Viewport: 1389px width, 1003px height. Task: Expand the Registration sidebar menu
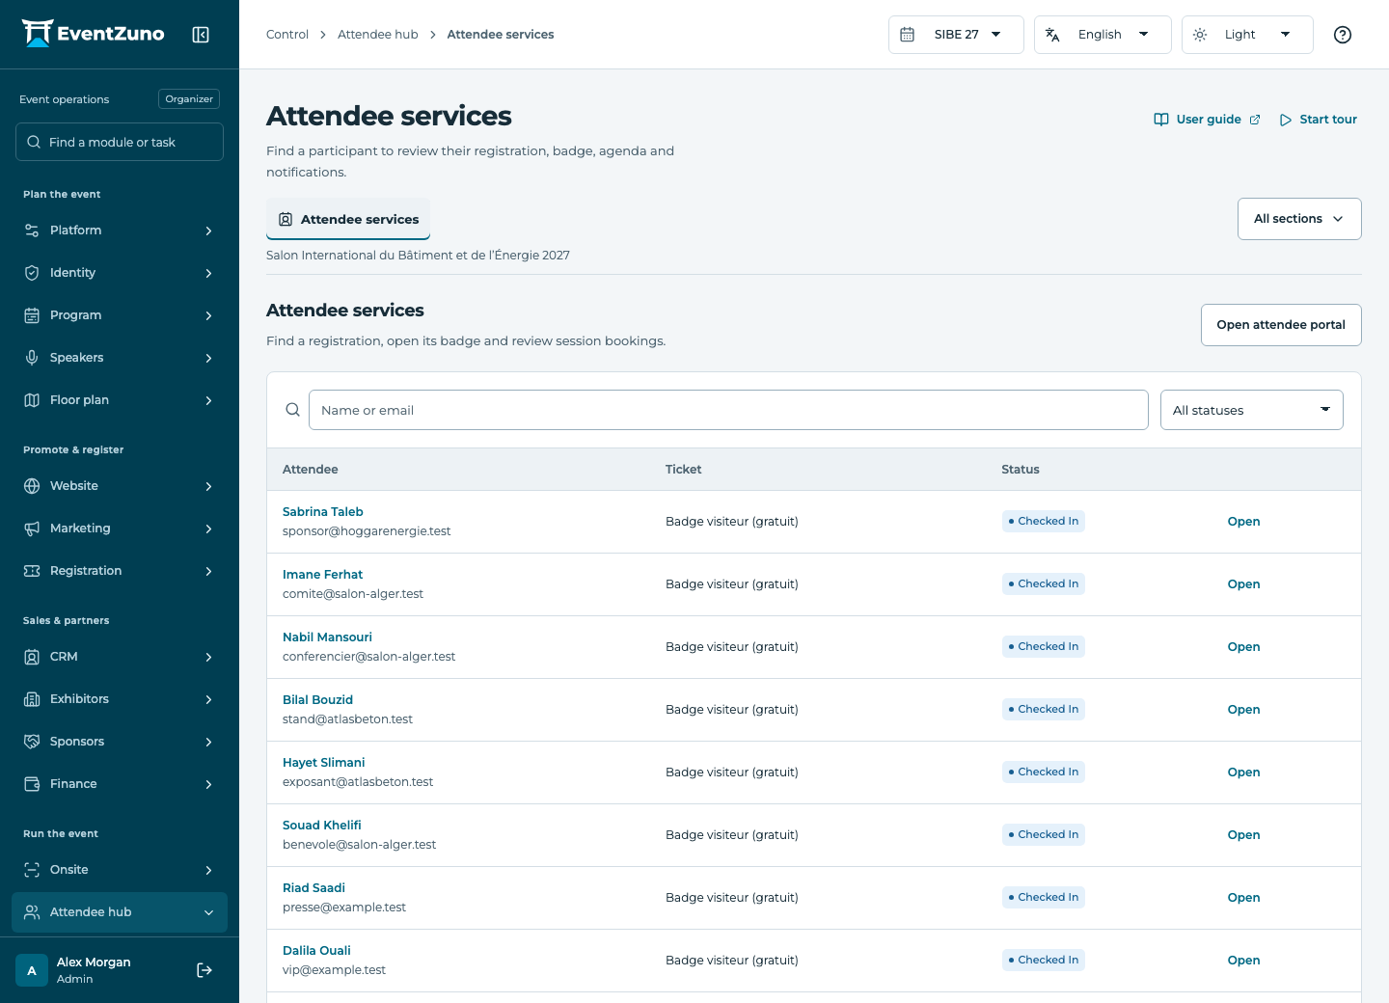[x=120, y=571]
